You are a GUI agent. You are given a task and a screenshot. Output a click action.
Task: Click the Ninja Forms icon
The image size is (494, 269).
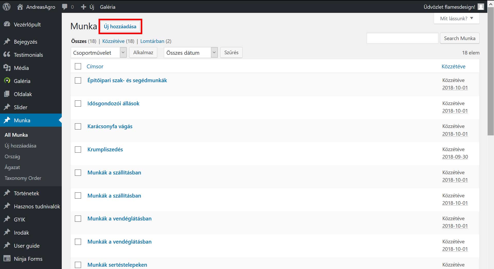[x=7, y=258]
